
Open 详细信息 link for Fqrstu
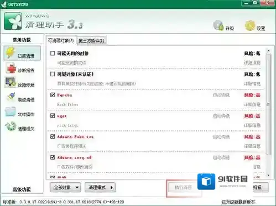[252, 104]
